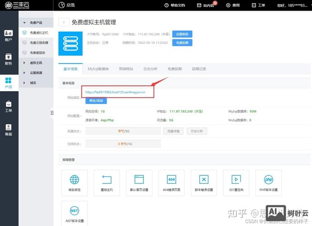Open 账户 in the dark left sidebar
Screen dimensions: 312x226
[8, 36]
